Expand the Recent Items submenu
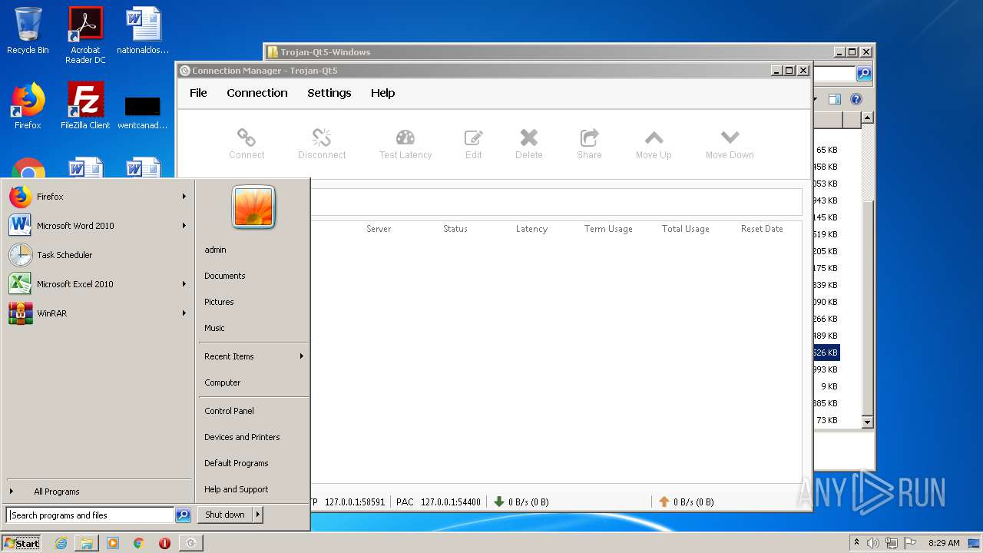983x553 pixels. pos(253,356)
